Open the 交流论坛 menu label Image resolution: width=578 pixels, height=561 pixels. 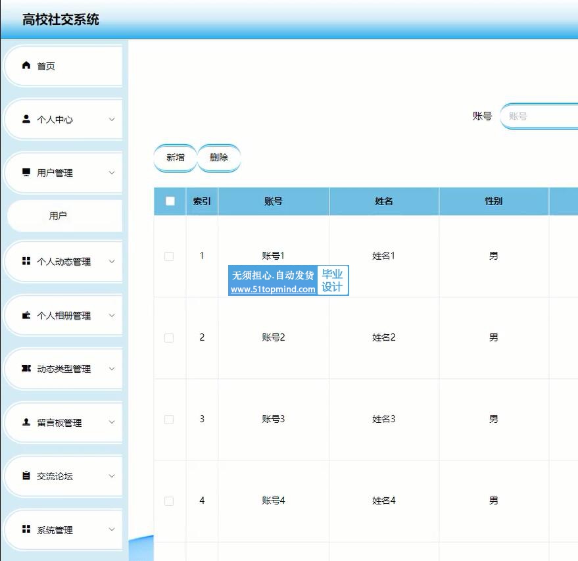(x=55, y=476)
